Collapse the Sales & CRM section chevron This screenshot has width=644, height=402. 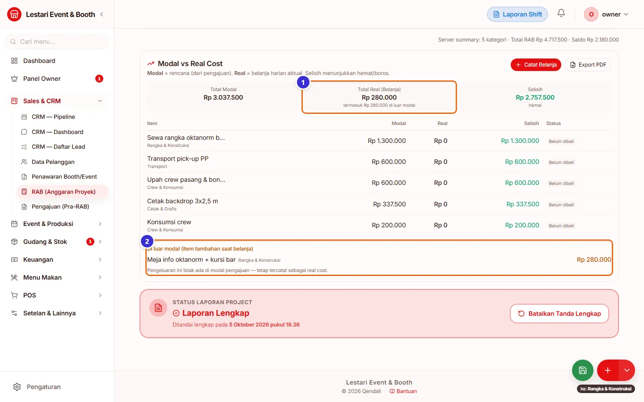pos(100,101)
